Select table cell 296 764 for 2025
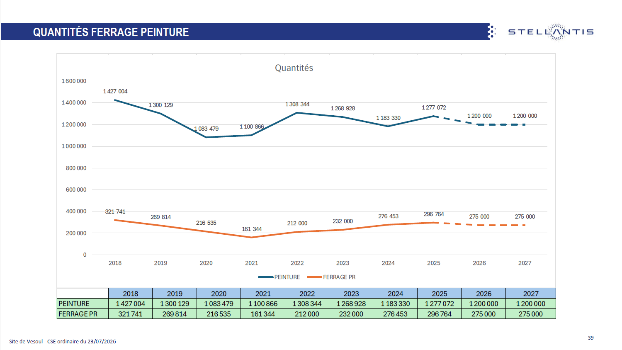This screenshot has height=350, width=622. [440, 314]
